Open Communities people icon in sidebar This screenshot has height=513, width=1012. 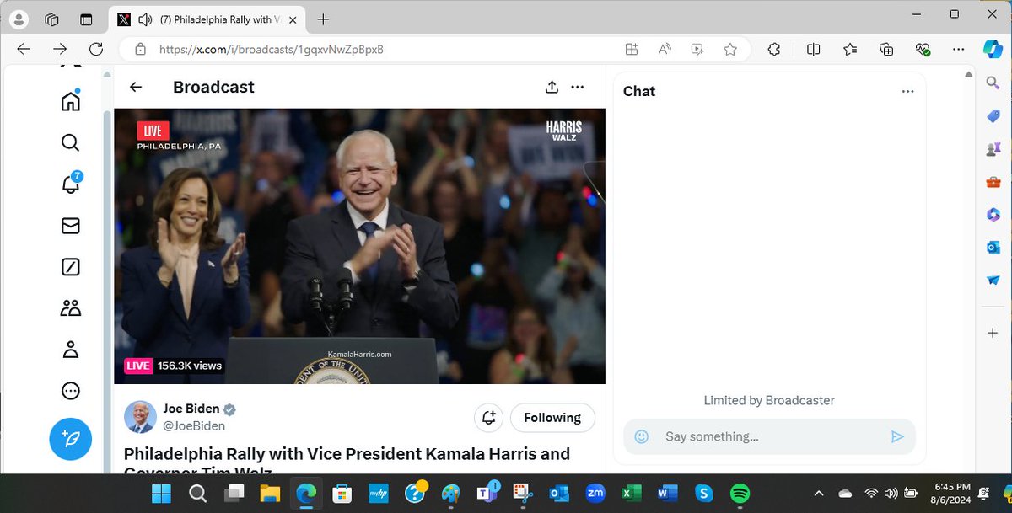click(71, 308)
